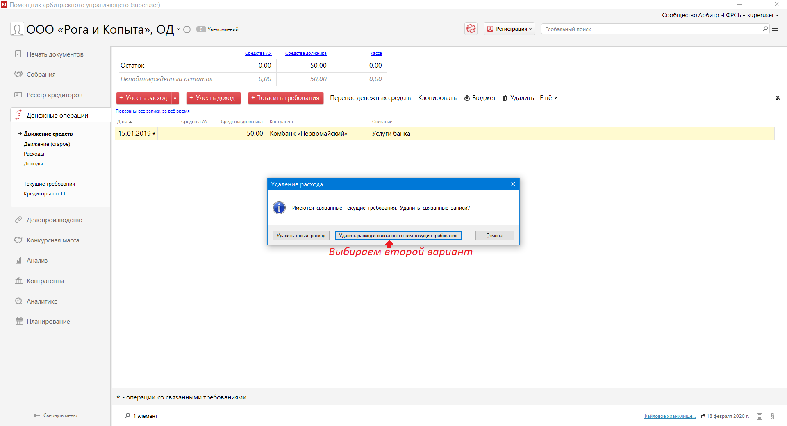Open the Регистрация dropdown
Image resolution: width=787 pixels, height=426 pixels.
510,29
